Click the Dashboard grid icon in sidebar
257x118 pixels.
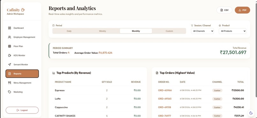(x=10, y=28)
